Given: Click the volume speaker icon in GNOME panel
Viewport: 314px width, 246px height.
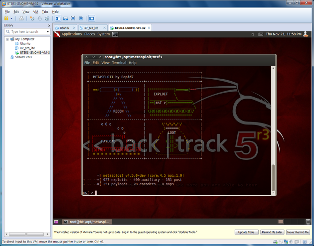Looking at the screenshot, I should tap(253, 34).
